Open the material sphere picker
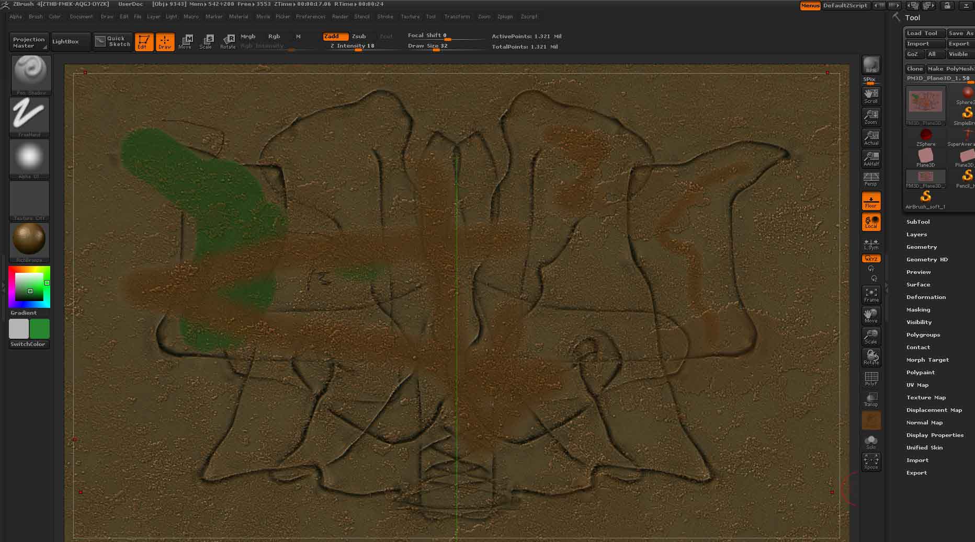 (29, 243)
